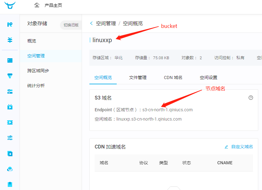Click the S3 域名 card heading
Screen dimensions: 262x190
pos(103,98)
